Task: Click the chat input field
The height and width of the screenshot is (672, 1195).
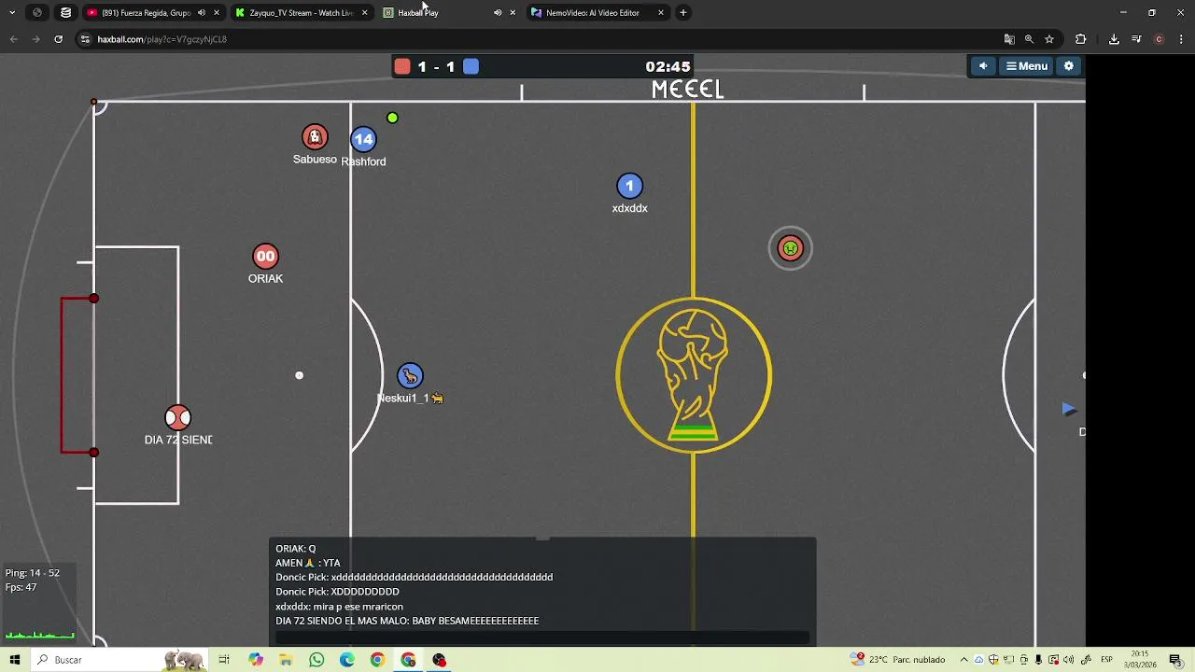Action: click(x=541, y=637)
